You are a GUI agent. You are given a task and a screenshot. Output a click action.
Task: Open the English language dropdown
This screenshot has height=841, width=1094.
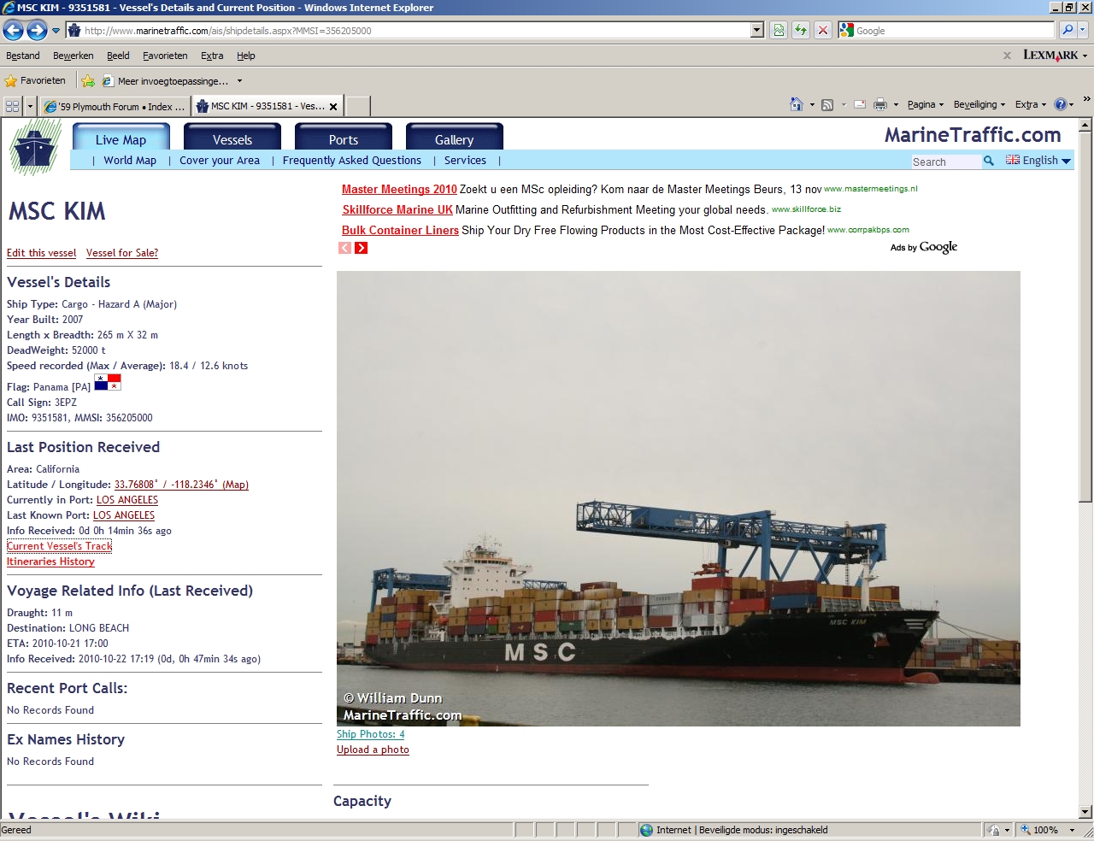[x=1038, y=160]
